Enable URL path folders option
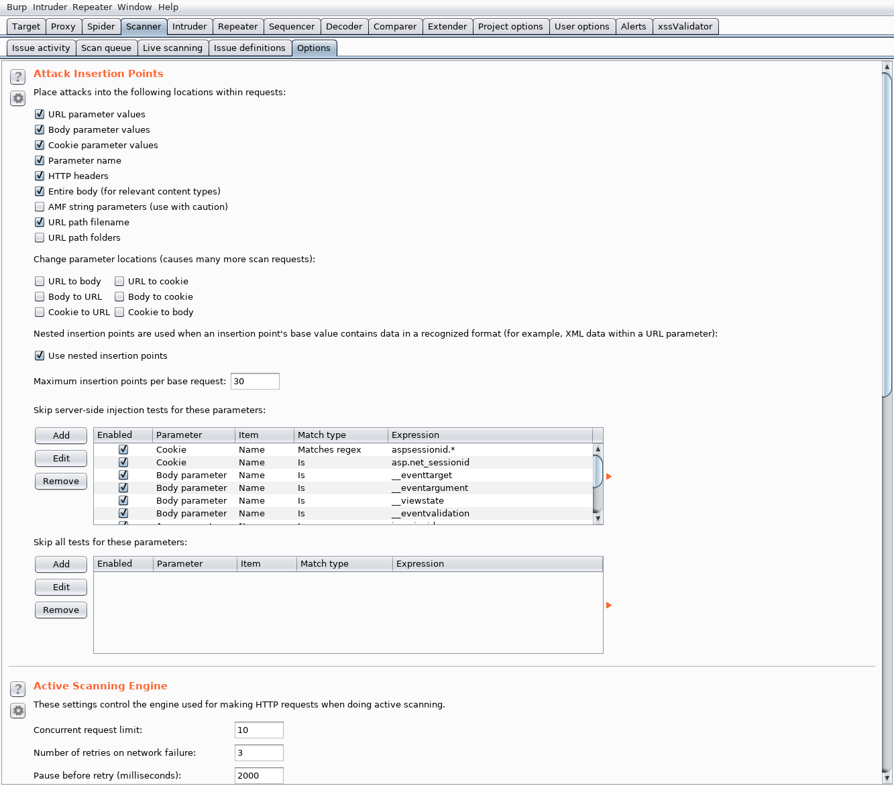The height and width of the screenshot is (788, 894). coord(40,238)
